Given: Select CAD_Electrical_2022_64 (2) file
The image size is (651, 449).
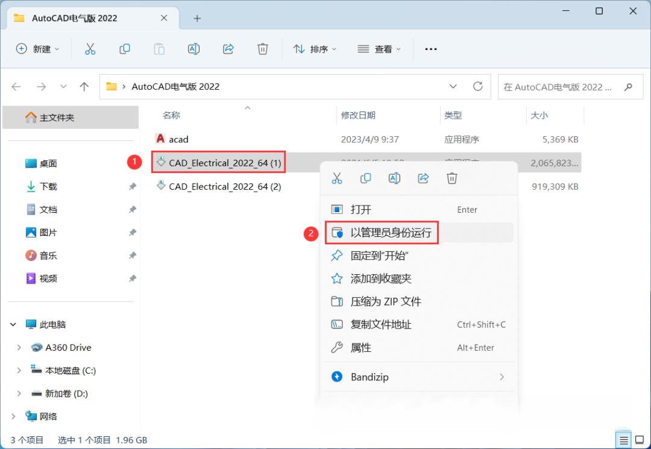Looking at the screenshot, I should coord(219,186).
